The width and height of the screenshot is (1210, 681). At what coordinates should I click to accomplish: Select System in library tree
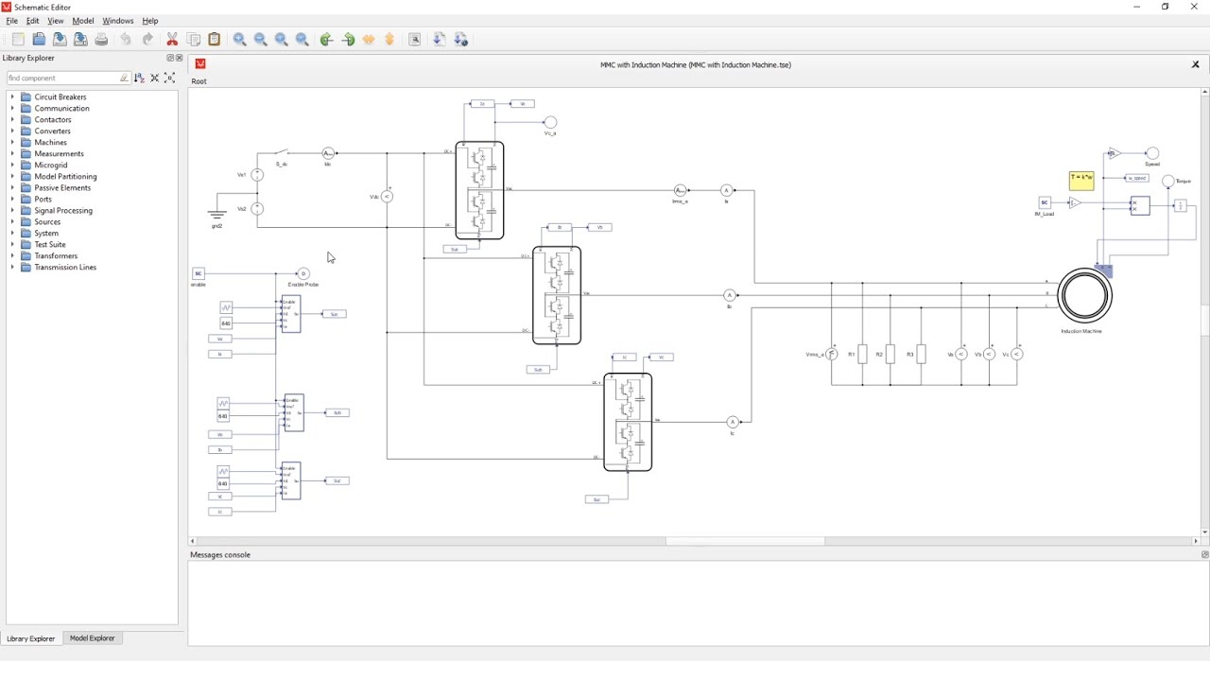click(x=46, y=234)
